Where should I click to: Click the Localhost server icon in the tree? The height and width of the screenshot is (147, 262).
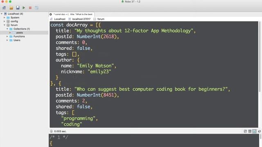[5, 13]
